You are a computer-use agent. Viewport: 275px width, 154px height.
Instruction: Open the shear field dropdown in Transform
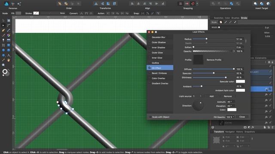[x=248, y=146]
